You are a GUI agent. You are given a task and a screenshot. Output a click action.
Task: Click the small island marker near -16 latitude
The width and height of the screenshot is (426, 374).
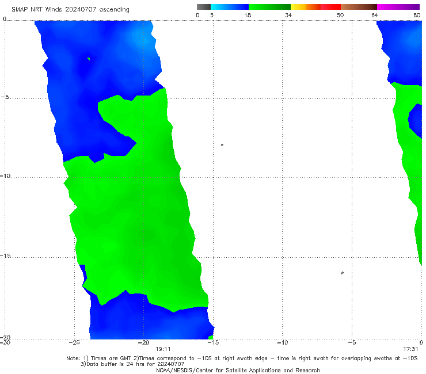(342, 273)
